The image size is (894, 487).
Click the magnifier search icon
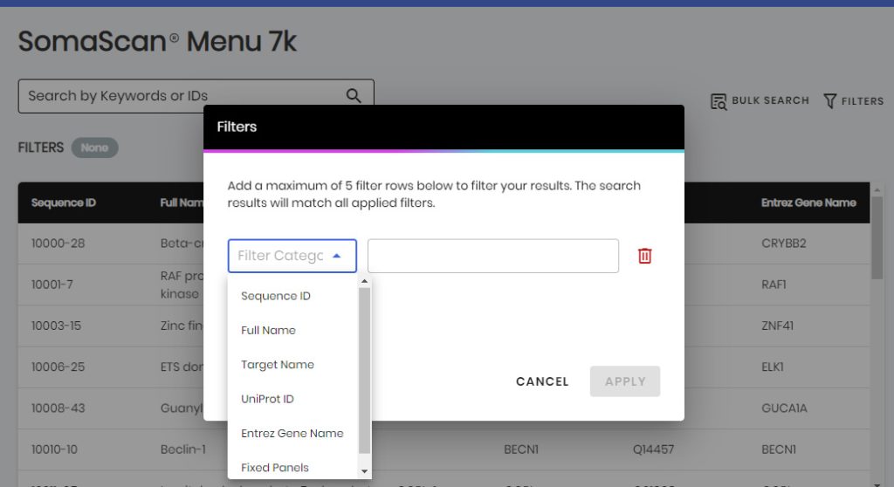354,96
